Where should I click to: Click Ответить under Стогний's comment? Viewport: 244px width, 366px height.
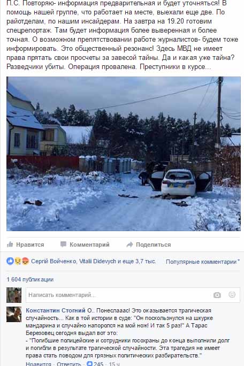tap(68, 364)
